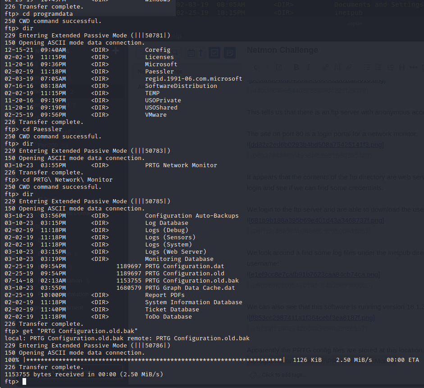Image resolution: width=424 pixels, height=388 pixels.
Task: Click the new note button in Joplin
Action: pos(230,53)
